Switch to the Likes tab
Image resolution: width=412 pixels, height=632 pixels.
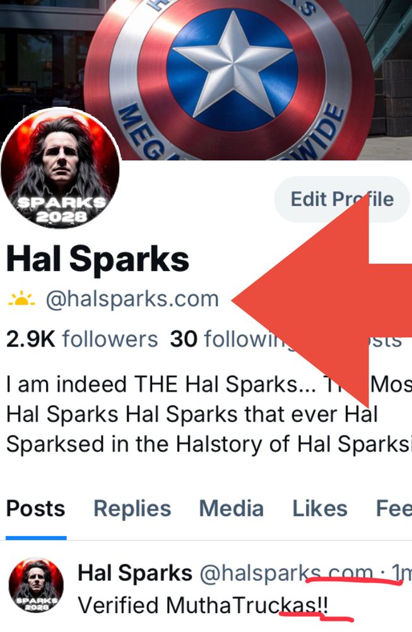coord(320,508)
